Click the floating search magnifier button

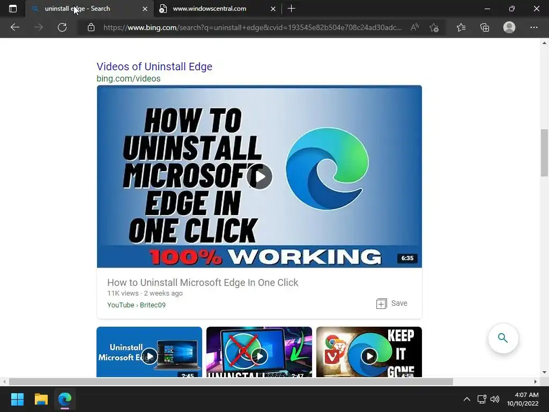[x=503, y=338]
